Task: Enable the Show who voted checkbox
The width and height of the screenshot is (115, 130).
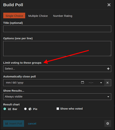Action: tap(58, 109)
